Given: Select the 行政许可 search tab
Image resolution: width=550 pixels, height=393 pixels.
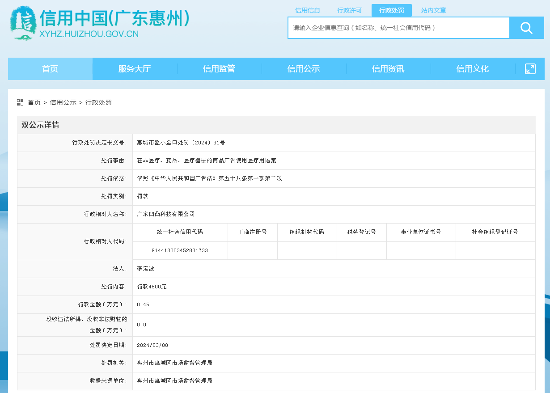Looking at the screenshot, I should pos(349,10).
